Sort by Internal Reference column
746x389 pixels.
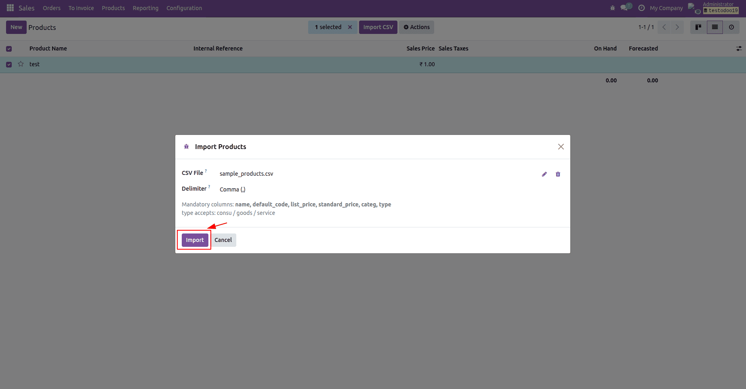click(218, 48)
